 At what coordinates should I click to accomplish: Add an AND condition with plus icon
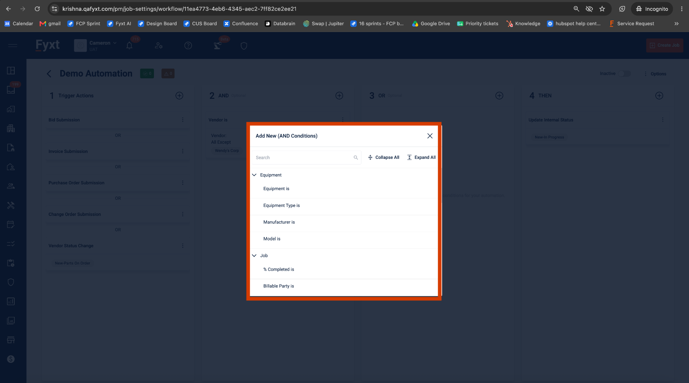coord(339,96)
